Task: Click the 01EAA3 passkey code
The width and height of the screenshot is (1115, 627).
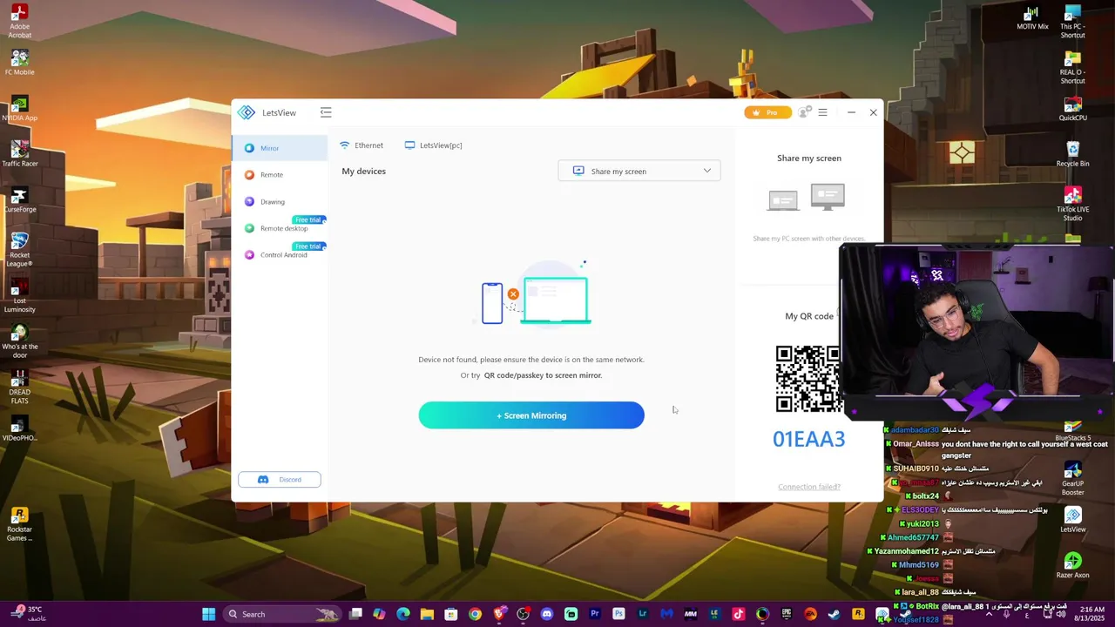Action: pyautogui.click(x=808, y=439)
